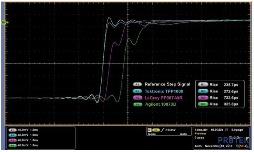Image resolution: width=254 pixels, height=152 pixels.
Task: Select the 235.7ps rise time value
Action: click(x=231, y=85)
